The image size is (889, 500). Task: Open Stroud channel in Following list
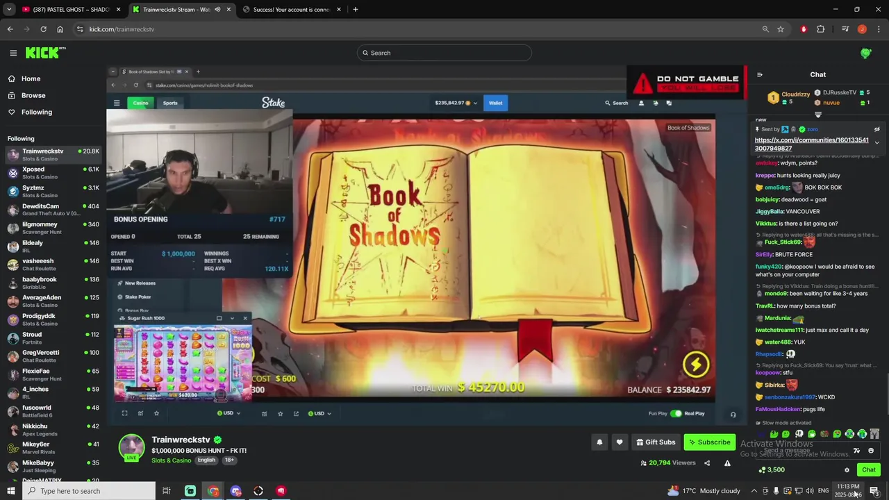pos(53,337)
